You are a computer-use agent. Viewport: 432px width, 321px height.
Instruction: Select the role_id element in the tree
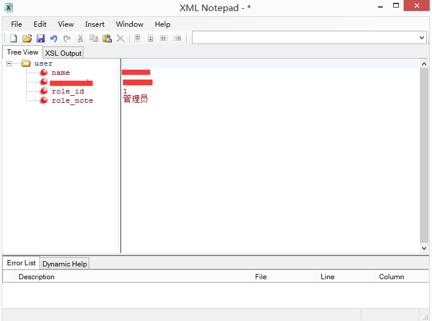(x=68, y=91)
